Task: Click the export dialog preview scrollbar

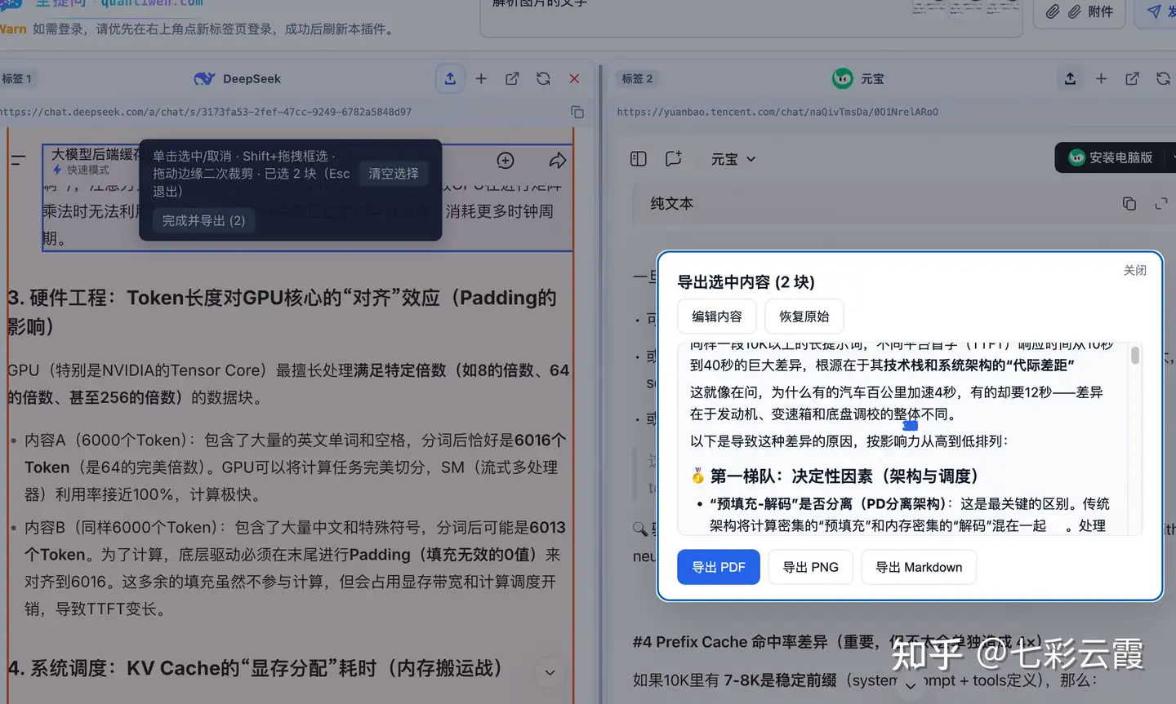Action: (1134, 356)
